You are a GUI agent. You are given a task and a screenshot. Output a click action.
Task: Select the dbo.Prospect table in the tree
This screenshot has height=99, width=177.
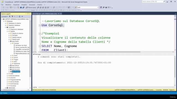pyautogui.click(x=16, y=71)
